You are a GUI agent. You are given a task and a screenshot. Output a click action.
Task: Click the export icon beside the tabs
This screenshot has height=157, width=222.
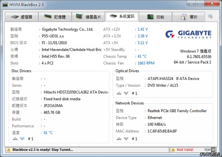pos(211,16)
